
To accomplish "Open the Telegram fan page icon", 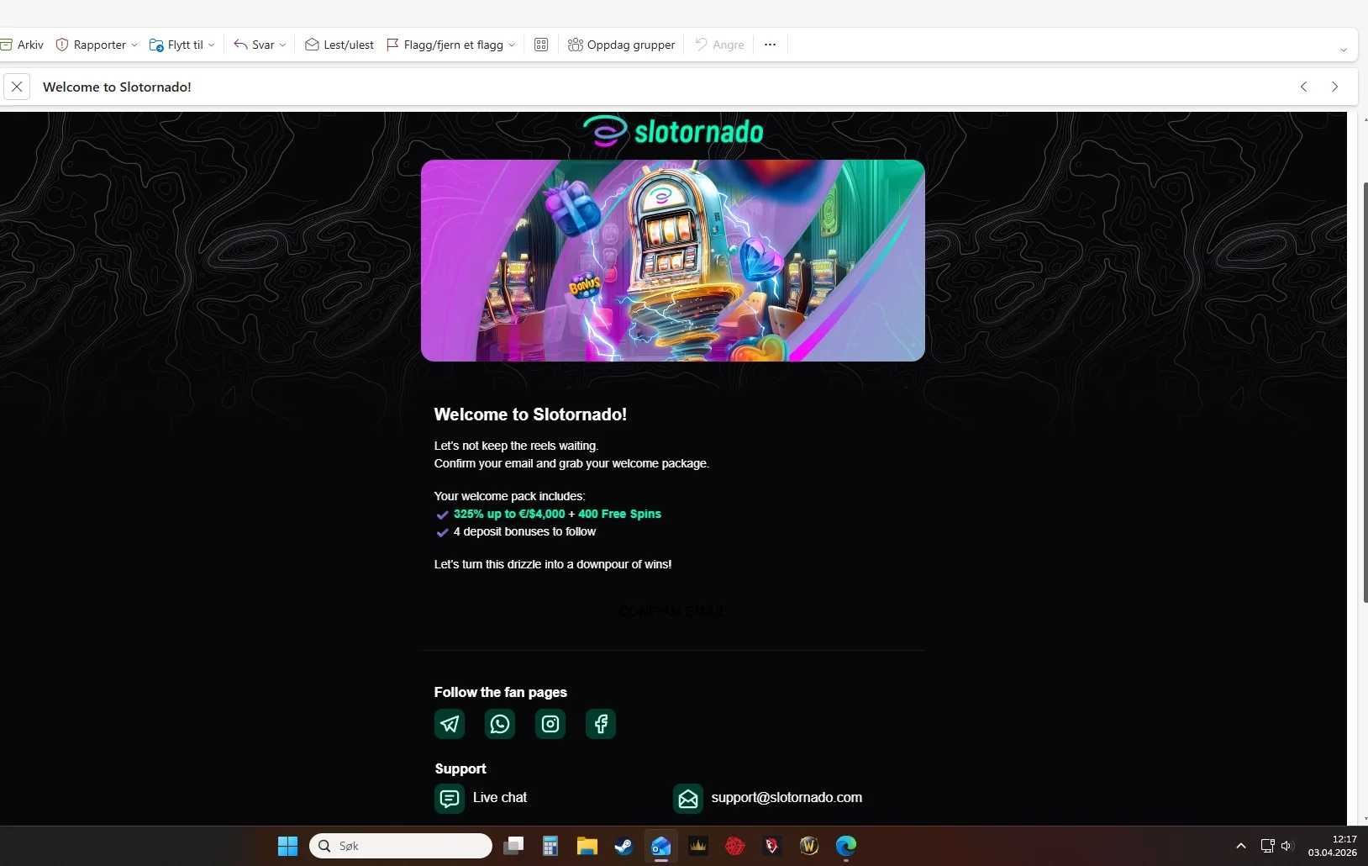I will pos(450,724).
